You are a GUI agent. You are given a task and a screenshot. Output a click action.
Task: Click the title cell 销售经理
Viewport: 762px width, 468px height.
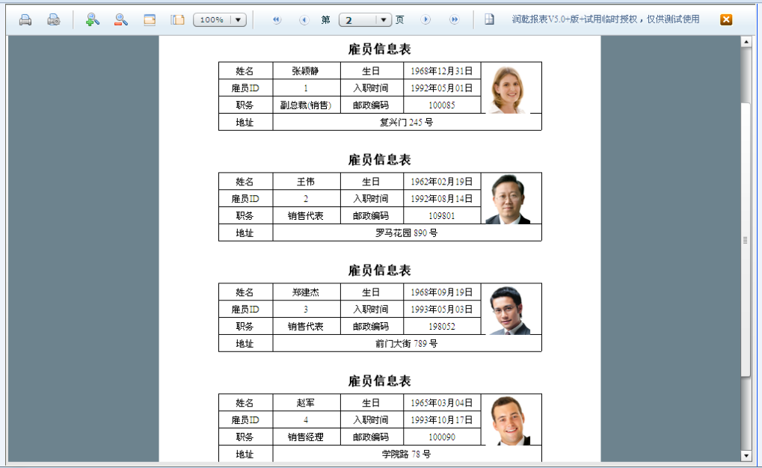(x=306, y=437)
